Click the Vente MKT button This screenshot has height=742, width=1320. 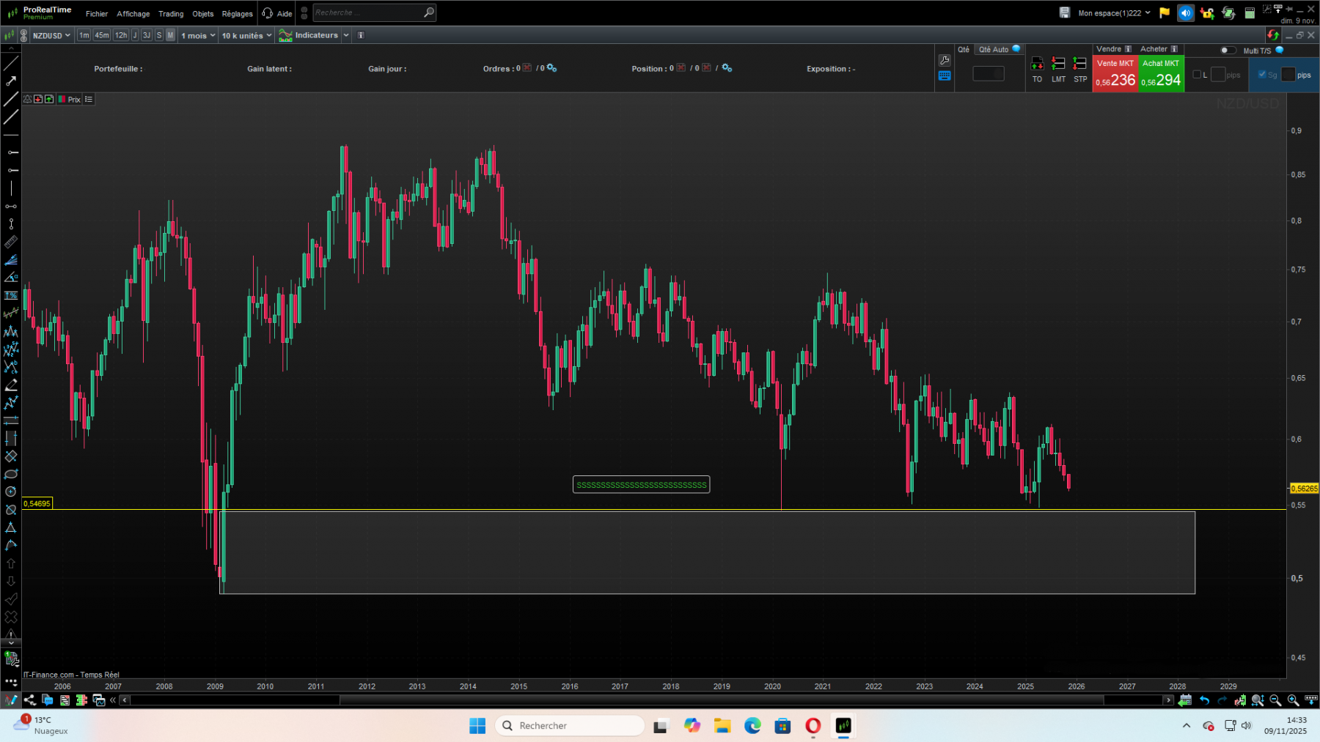[1115, 73]
